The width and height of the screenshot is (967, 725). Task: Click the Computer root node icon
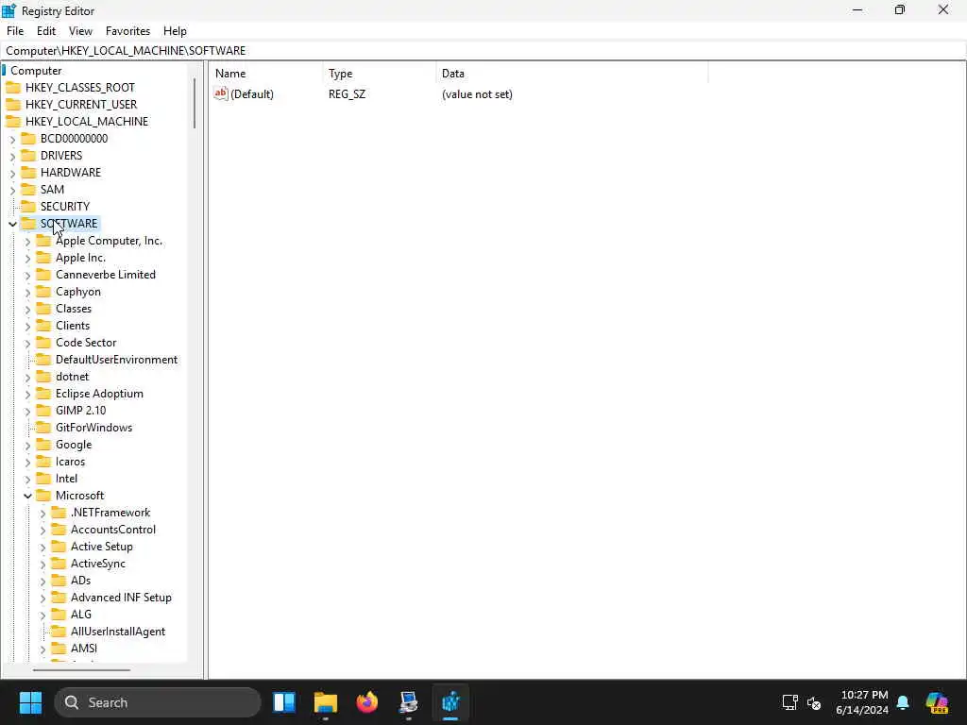click(x=4, y=70)
